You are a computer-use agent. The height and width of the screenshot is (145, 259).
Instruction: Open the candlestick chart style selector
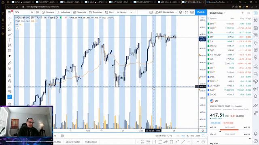pos(38,12)
